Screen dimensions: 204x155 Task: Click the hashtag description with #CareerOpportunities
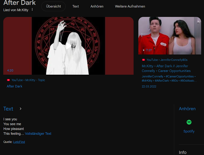coord(169,79)
